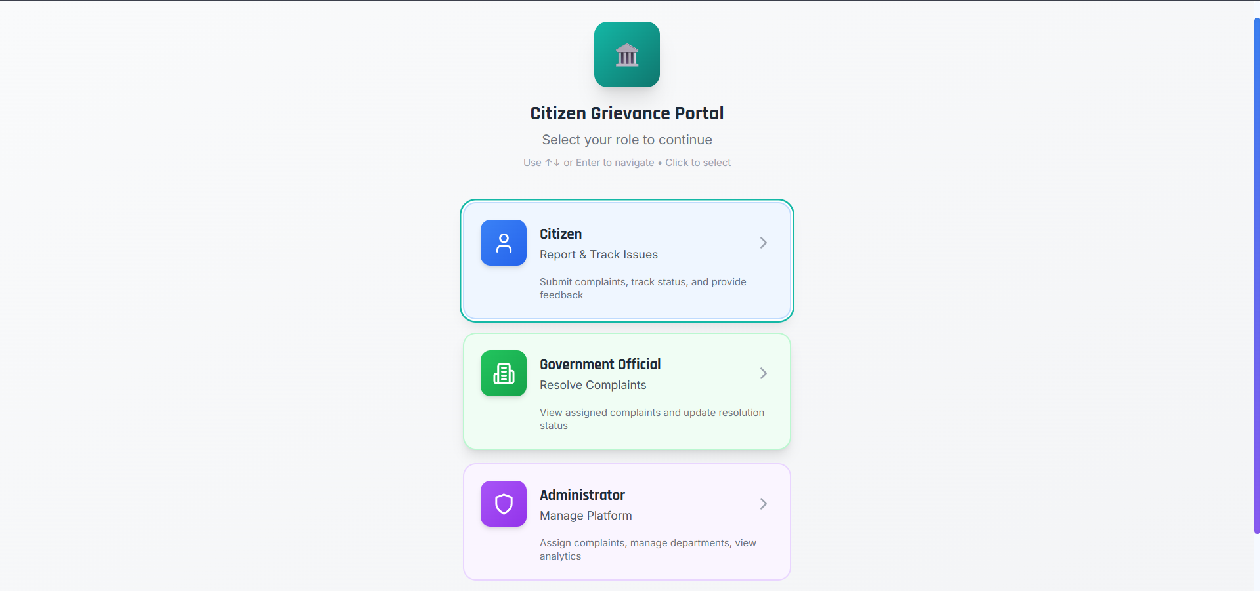Choose the Administrator role title
This screenshot has height=591, width=1260.
582,495
